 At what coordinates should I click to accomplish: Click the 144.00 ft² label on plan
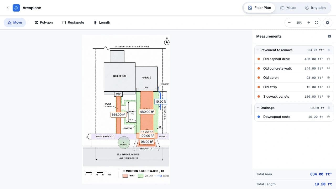118,115
